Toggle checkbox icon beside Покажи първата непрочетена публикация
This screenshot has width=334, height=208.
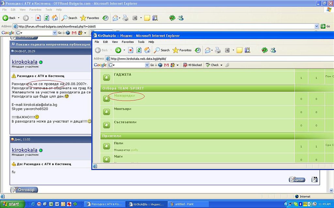coord(13,44)
